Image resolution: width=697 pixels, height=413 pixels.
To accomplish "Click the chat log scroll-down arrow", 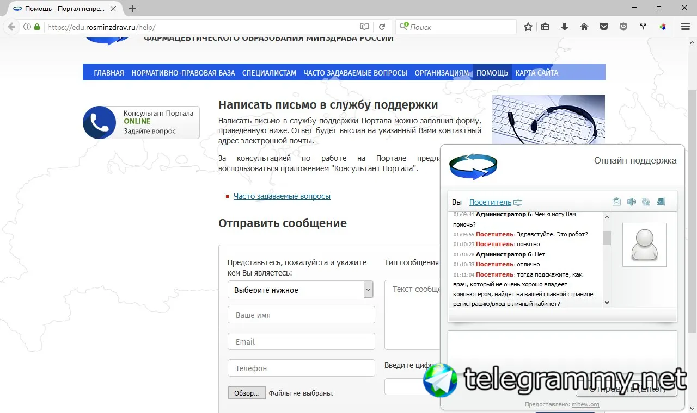I will click(x=607, y=303).
